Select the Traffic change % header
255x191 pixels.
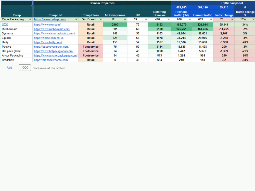245,13
